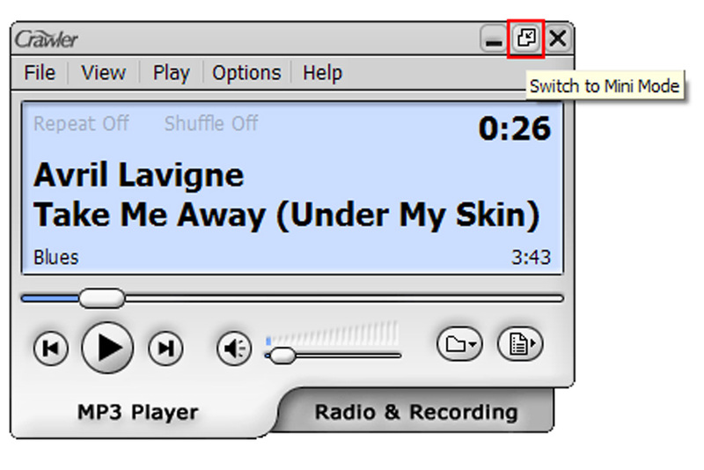Show the playlist panel with the document icon
This screenshot has width=704, height=470.
(x=520, y=344)
